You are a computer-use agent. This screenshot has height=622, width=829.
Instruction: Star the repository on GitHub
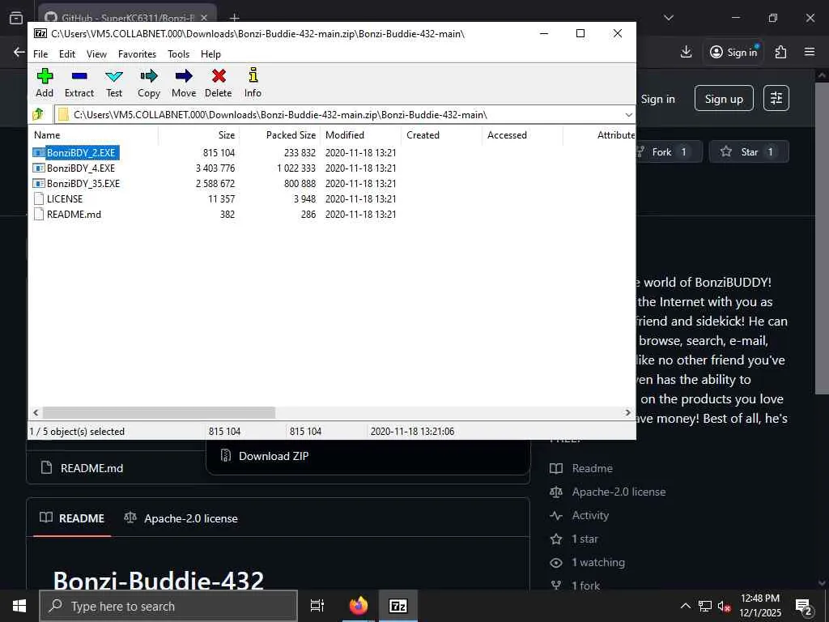[x=749, y=151]
